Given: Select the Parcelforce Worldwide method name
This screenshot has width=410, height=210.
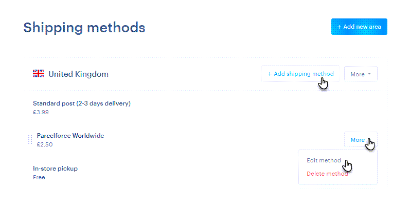Looking at the screenshot, I should pos(70,136).
